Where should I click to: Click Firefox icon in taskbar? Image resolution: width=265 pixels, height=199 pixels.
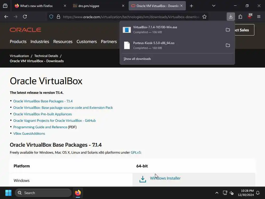click(78, 193)
